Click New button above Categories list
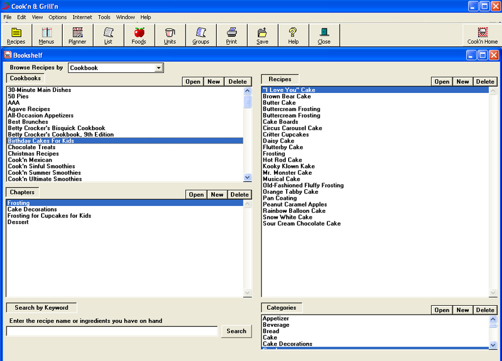This screenshot has height=361, width=502. pos(463,310)
